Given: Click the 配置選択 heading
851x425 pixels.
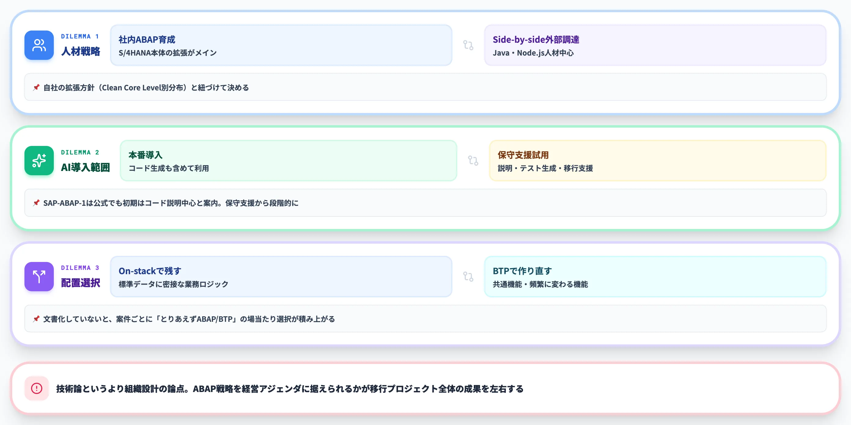Looking at the screenshot, I should pyautogui.click(x=81, y=283).
